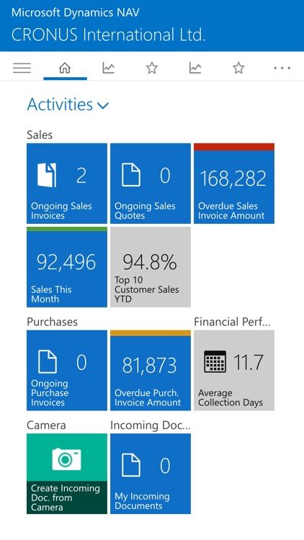The image size is (304, 540).
Task: Open the hamburger navigation menu
Action: pyautogui.click(x=22, y=68)
